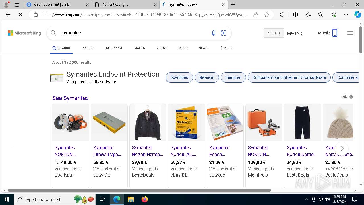Viewport: 364px width, 205px height.
Task: Open Symantec Endpoint Protection title
Action: coord(113,74)
